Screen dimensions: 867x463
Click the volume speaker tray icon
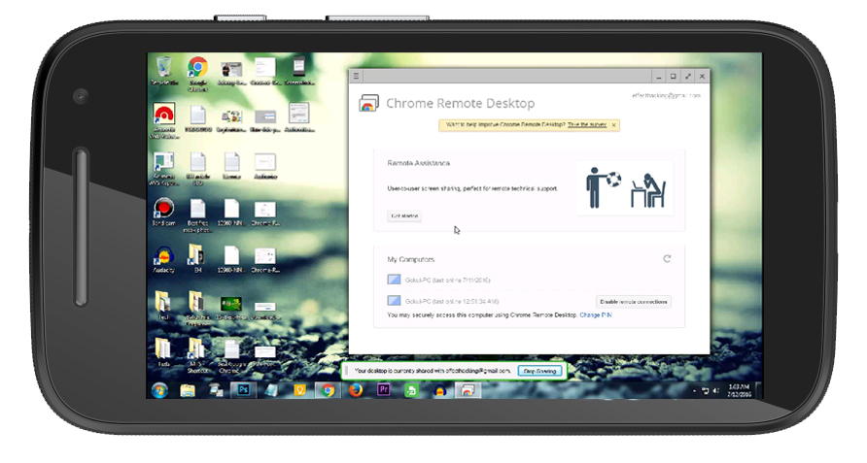[715, 390]
